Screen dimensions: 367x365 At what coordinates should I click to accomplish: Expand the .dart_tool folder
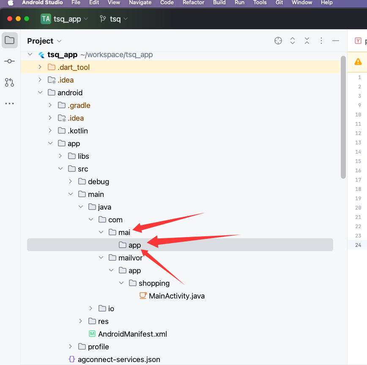pos(40,67)
